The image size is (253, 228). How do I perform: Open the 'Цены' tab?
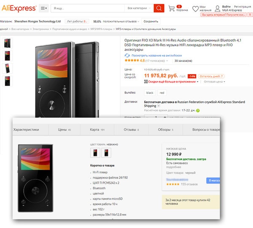tap(65, 130)
